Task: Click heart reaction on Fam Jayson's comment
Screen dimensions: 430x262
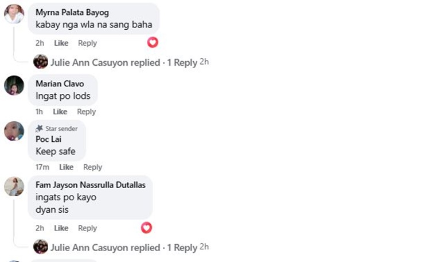Action: [146, 228]
